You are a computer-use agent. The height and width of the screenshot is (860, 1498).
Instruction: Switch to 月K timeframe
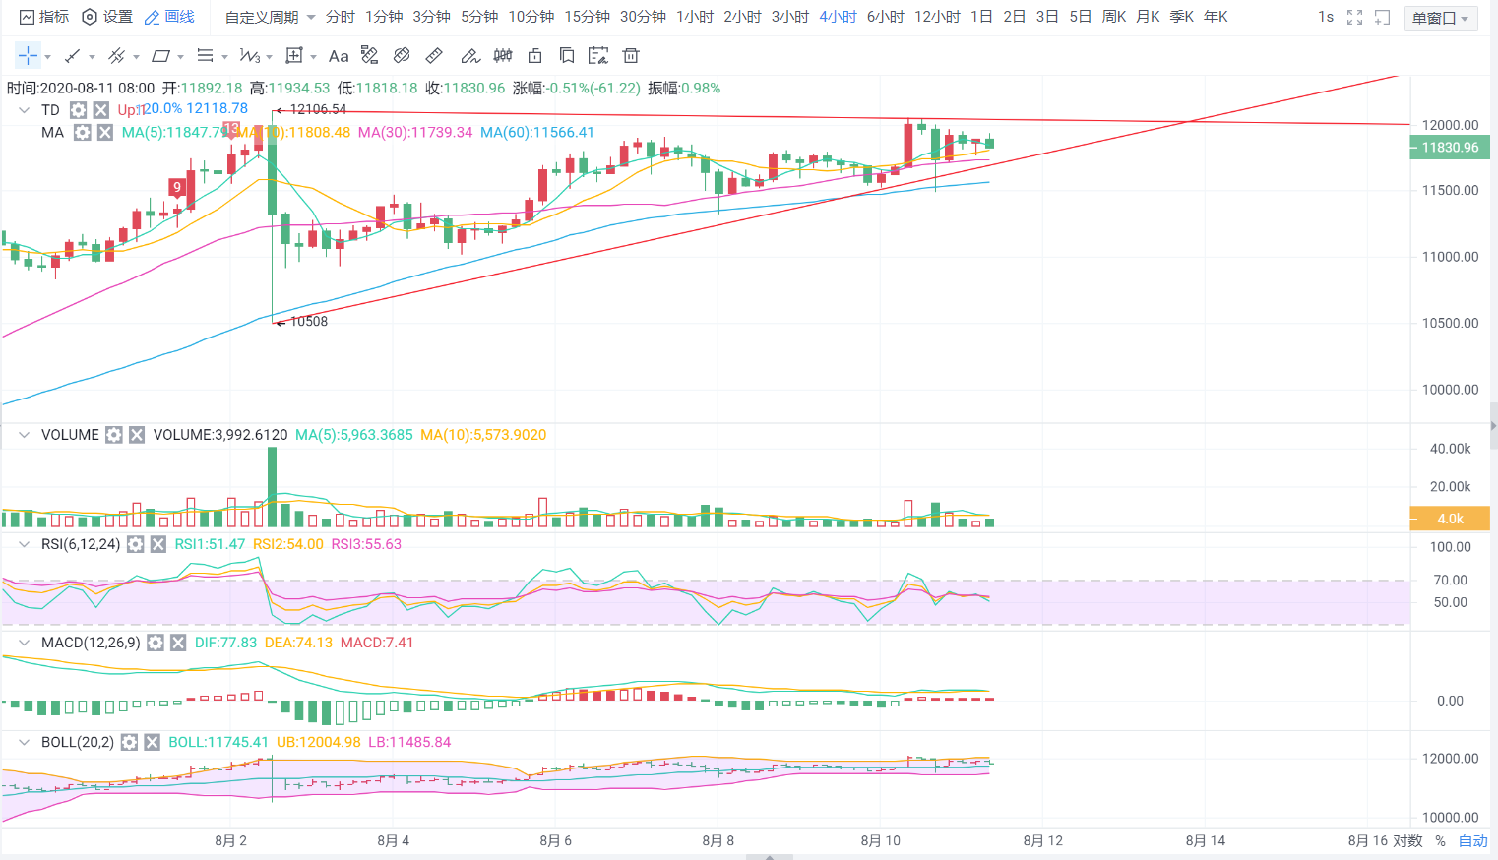click(1148, 17)
